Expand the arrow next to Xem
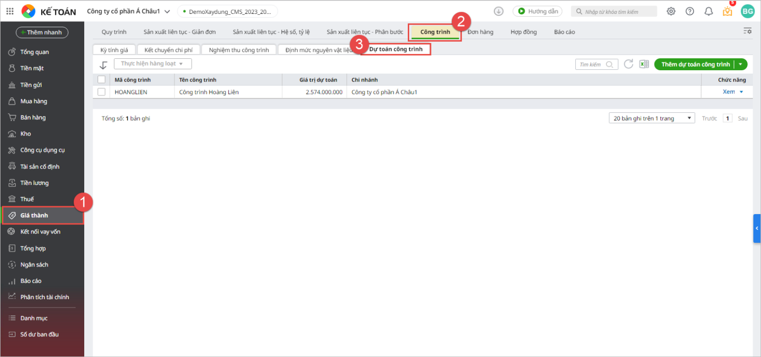Viewport: 761px width, 357px height. (x=742, y=92)
